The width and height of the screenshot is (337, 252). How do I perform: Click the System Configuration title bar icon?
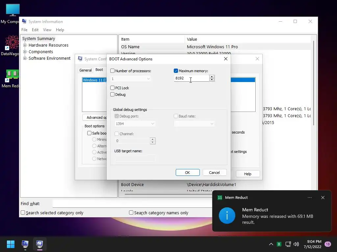coord(80,59)
